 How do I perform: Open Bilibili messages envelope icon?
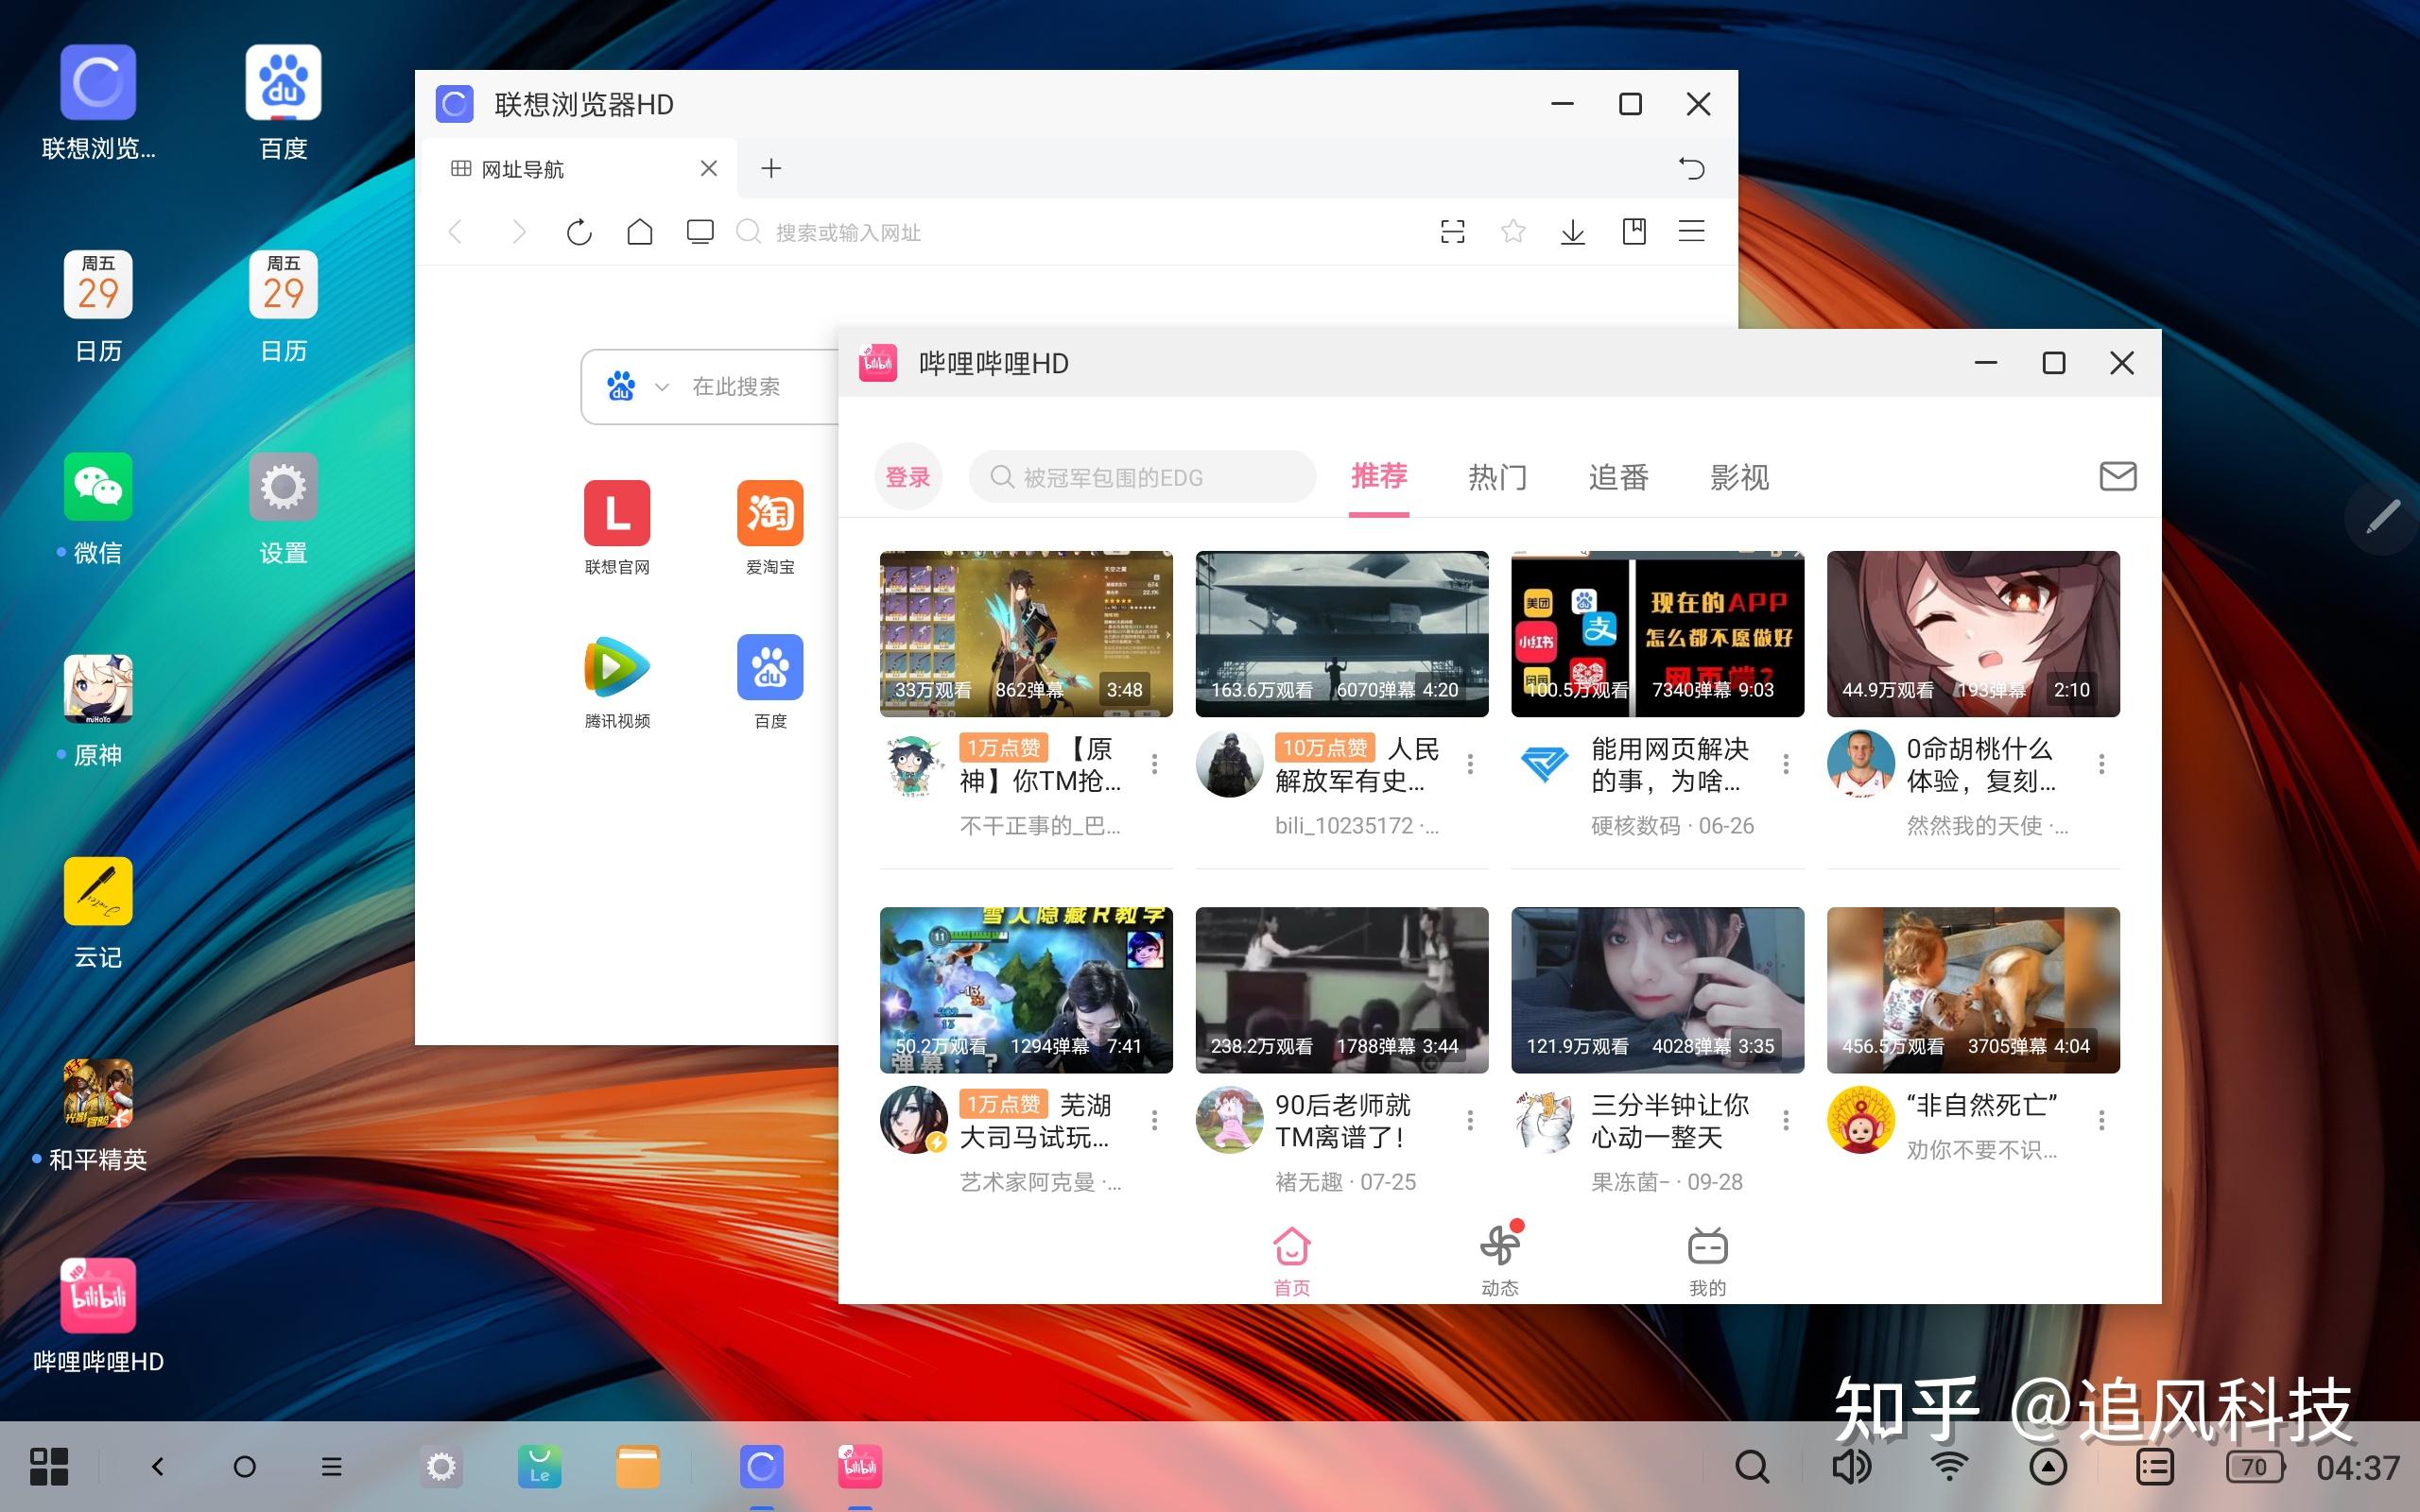pos(2118,476)
